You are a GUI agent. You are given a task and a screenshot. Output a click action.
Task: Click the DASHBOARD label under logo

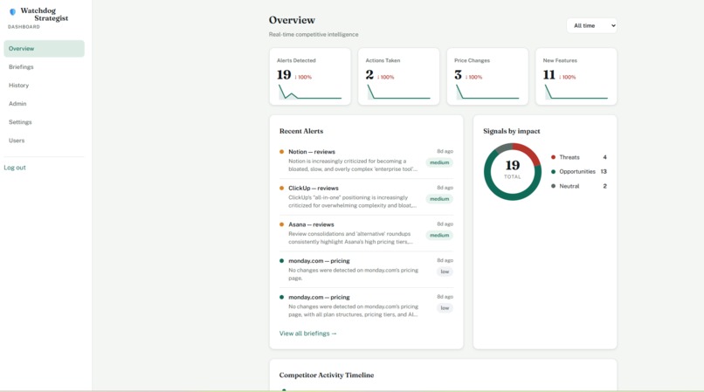[24, 27]
